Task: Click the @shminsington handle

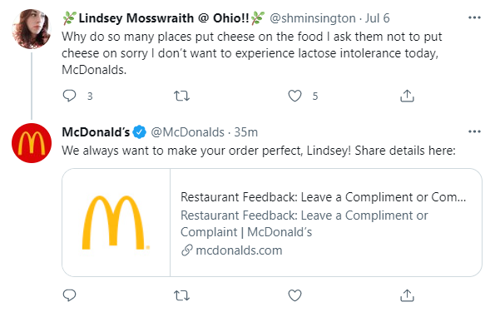Action: [x=313, y=18]
